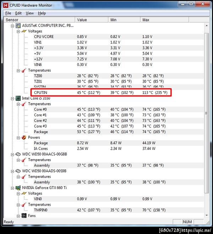
Task: Select the TMPIN0 temperature row
Action: [119, 210]
